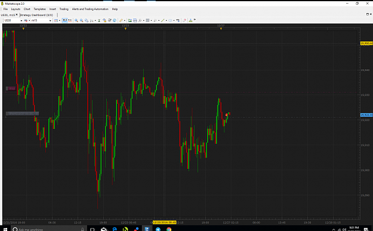The width and height of the screenshot is (373, 231).
Task: Click the printer toolbar icon
Action: (109, 20)
